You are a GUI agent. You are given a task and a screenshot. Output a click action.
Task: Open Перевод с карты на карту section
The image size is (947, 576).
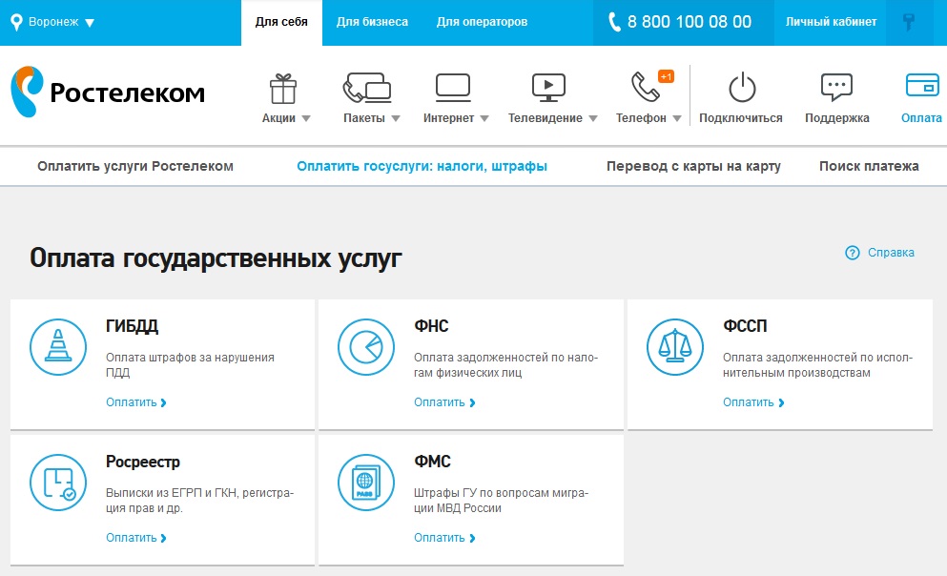[693, 165]
